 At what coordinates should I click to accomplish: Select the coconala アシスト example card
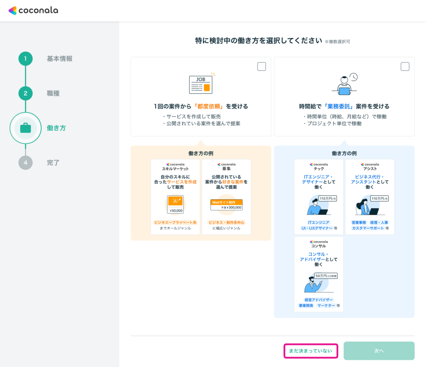tap(370, 197)
